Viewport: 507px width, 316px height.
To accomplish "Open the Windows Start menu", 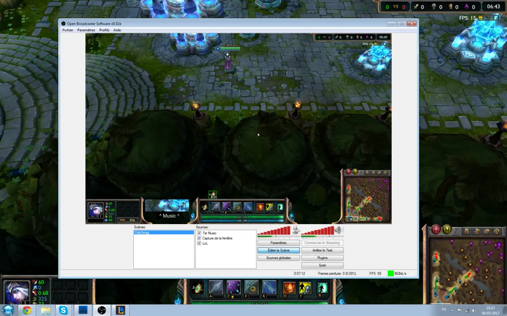I will coord(8,310).
